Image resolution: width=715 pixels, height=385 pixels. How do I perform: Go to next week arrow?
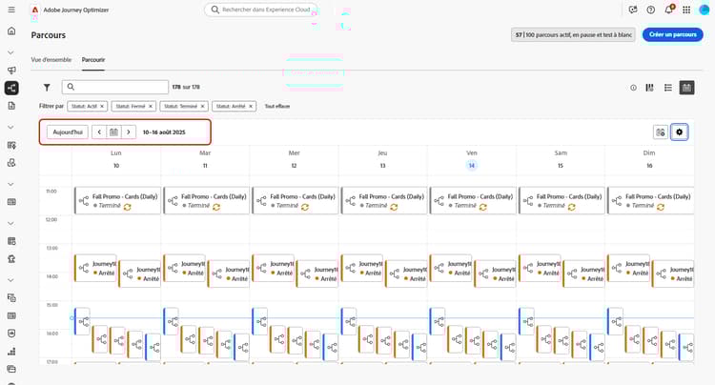pyautogui.click(x=129, y=132)
